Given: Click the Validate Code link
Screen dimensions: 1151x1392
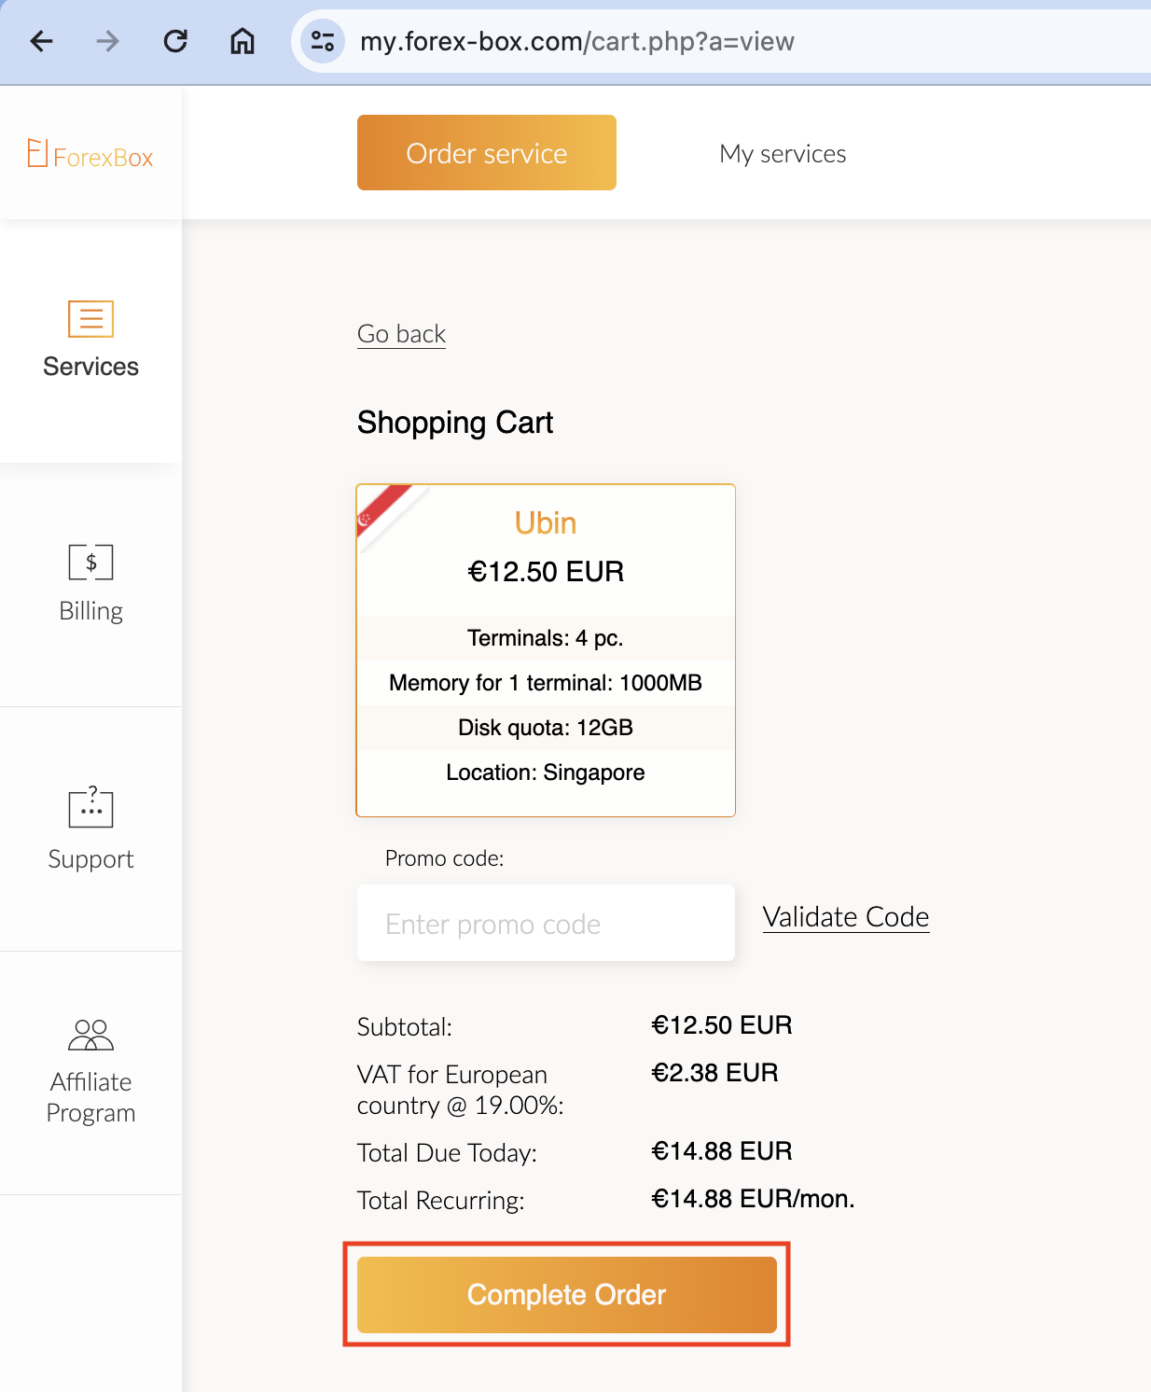Looking at the screenshot, I should pos(845,917).
